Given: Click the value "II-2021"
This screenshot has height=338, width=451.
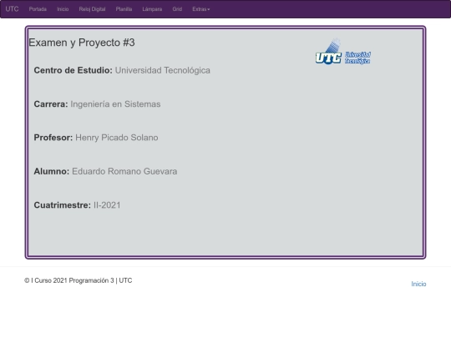Looking at the screenshot, I should click(x=107, y=205).
